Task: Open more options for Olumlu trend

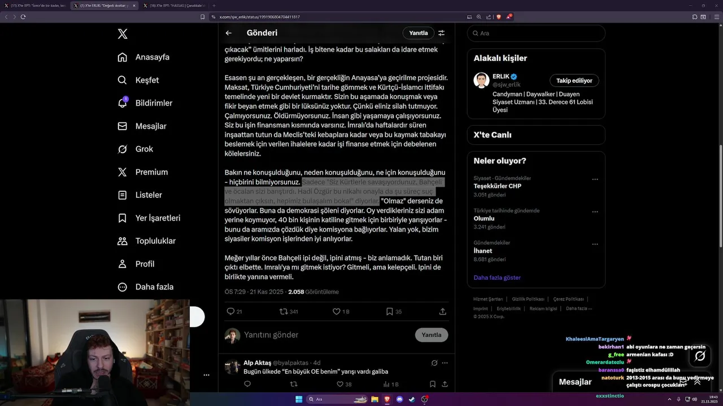Action: click(x=595, y=212)
